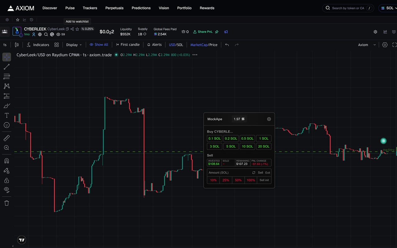The width and height of the screenshot is (397, 248).
Task: Expand the Display dropdown
Action: pos(74,45)
